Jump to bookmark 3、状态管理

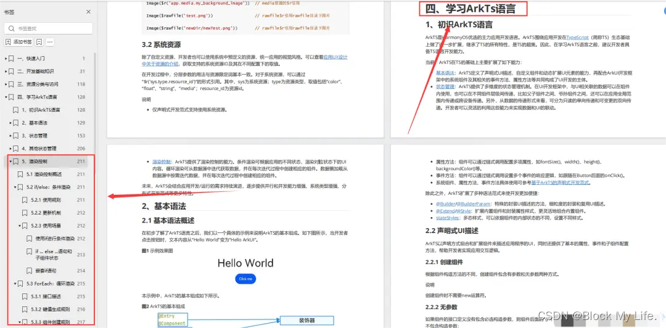point(35,136)
